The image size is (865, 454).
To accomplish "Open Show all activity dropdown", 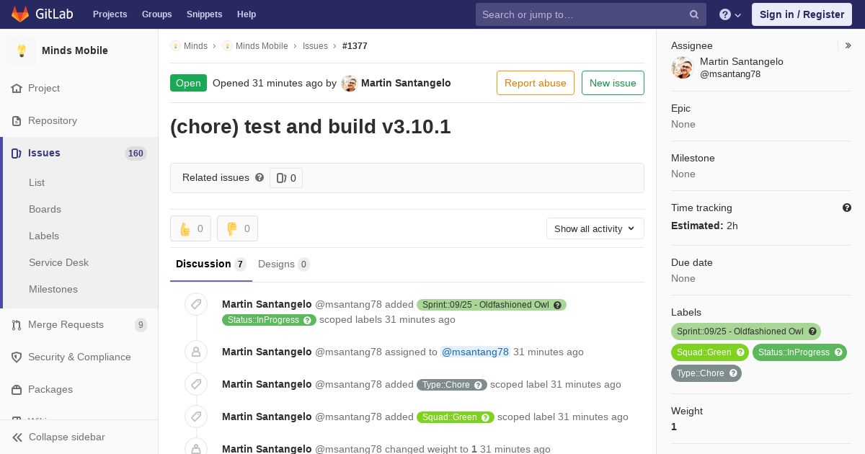I will pyautogui.click(x=595, y=228).
